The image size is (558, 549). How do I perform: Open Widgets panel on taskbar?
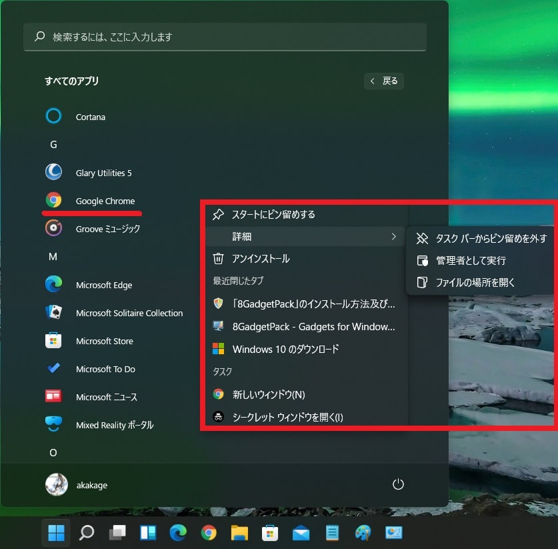coord(148,533)
